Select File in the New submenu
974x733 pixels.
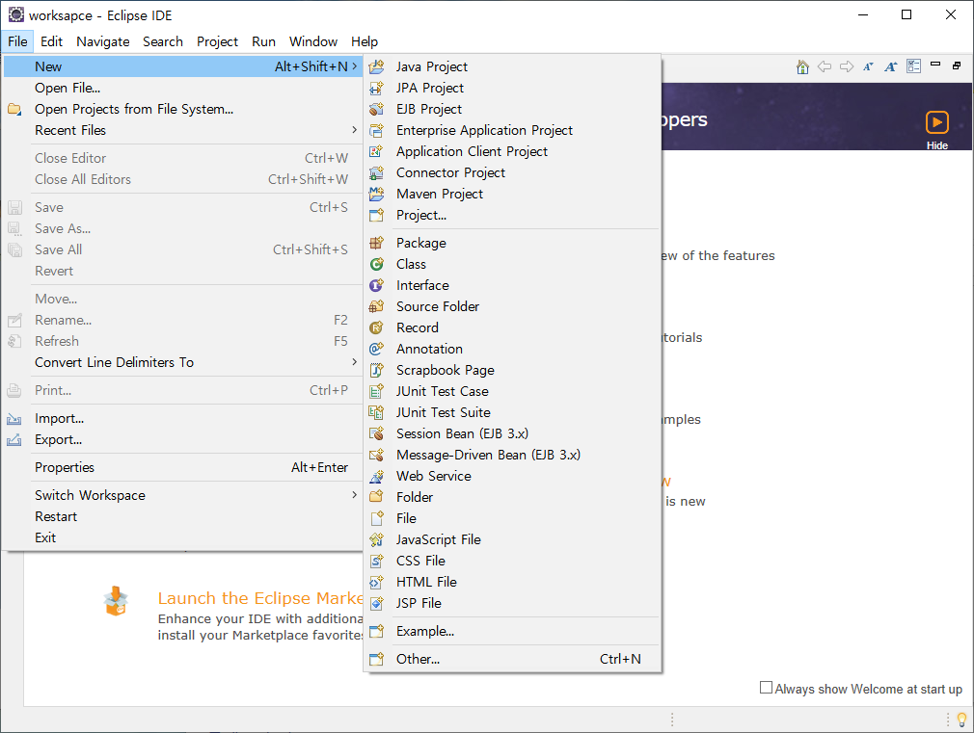pos(512,517)
